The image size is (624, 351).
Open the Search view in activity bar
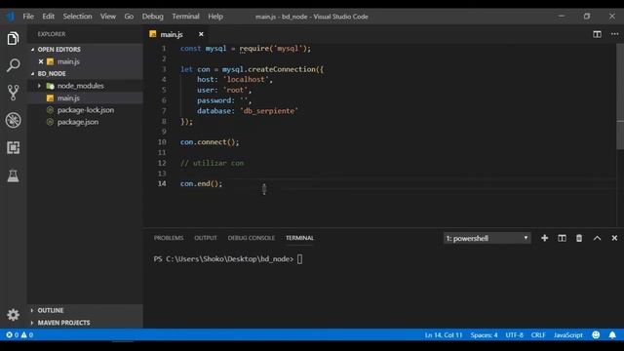point(13,65)
